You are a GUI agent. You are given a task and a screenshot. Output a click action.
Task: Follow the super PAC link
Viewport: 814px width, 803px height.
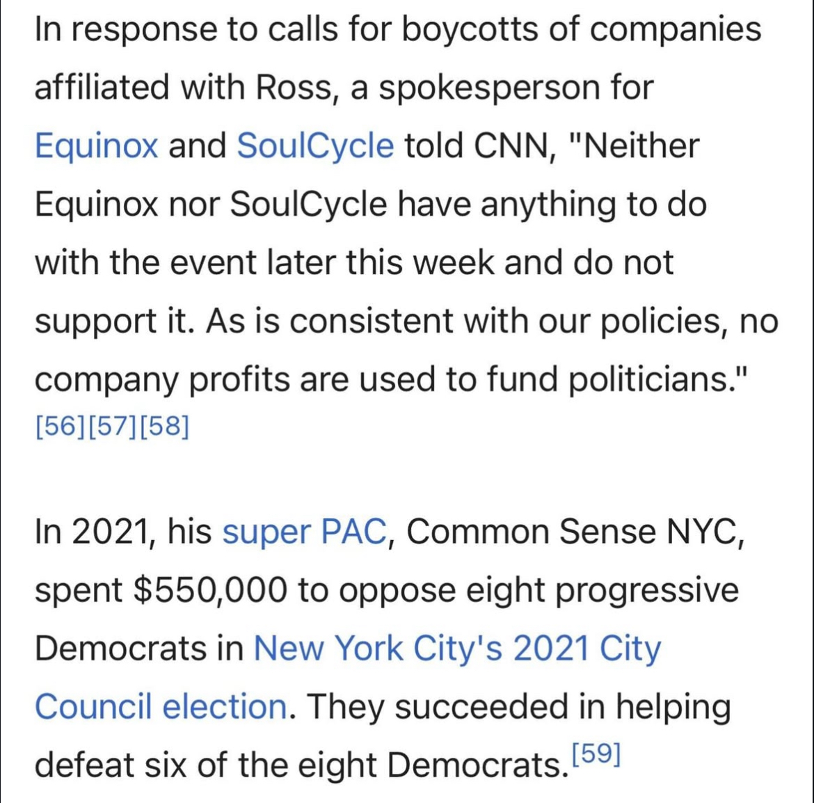click(x=305, y=532)
